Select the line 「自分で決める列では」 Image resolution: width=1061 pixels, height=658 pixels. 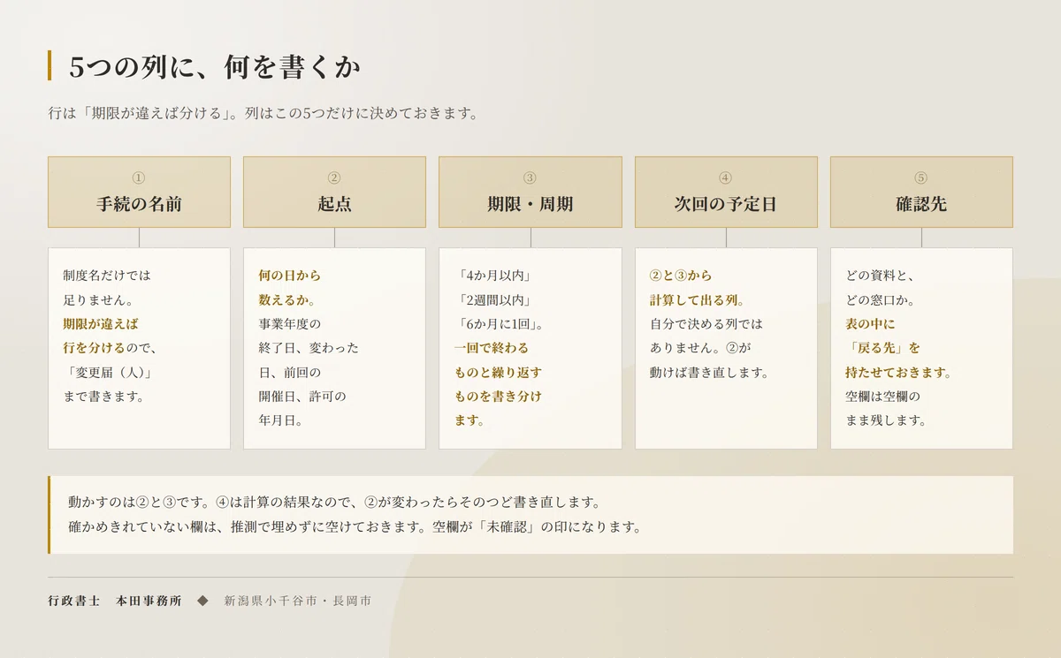(x=706, y=324)
